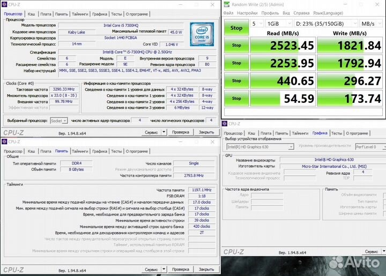Click the 3290.33 MHz core speed value

[x=64, y=89]
